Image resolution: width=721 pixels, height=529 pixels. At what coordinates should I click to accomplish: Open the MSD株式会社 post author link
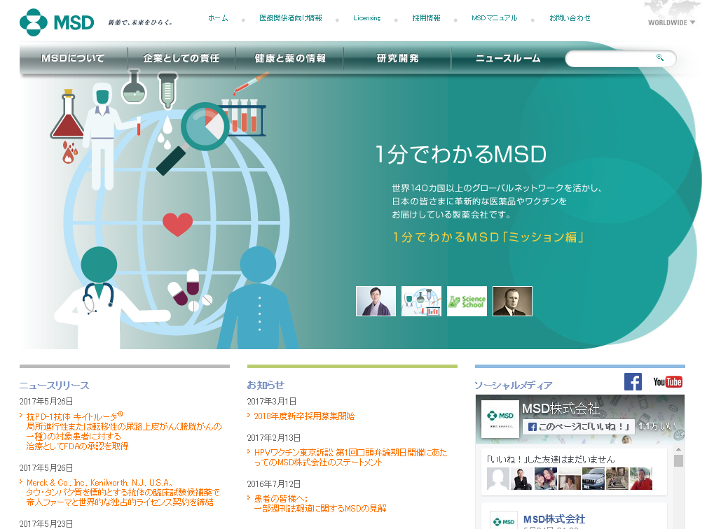(x=554, y=519)
